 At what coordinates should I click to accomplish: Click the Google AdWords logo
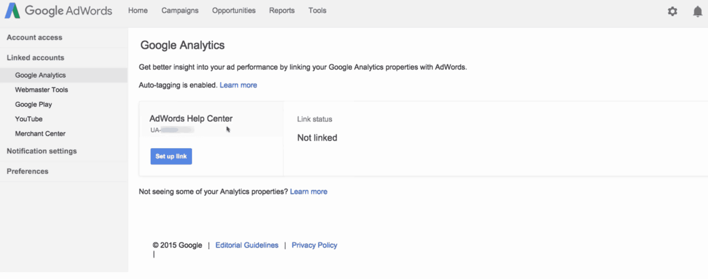(x=58, y=11)
